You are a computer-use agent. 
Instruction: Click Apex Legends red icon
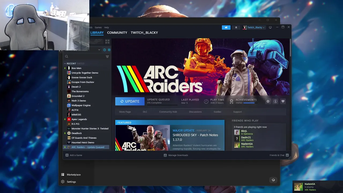coord(69,119)
